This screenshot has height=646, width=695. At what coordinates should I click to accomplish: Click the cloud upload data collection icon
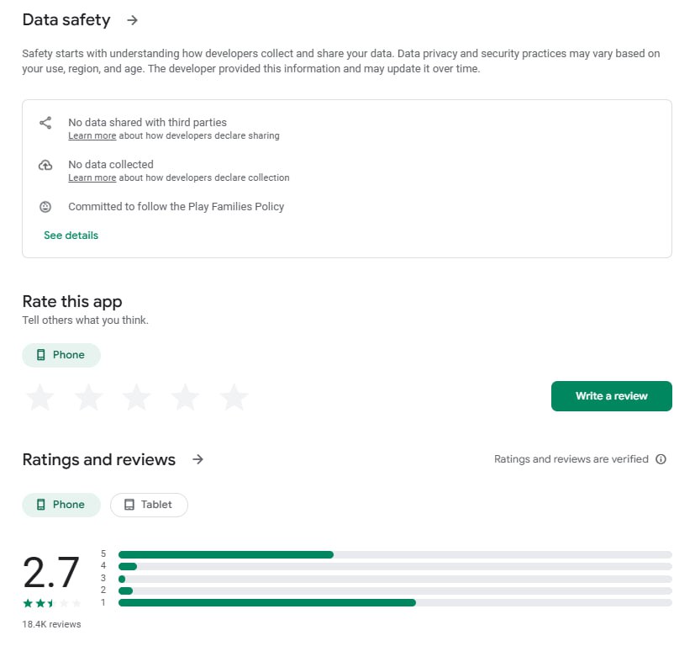click(x=45, y=166)
